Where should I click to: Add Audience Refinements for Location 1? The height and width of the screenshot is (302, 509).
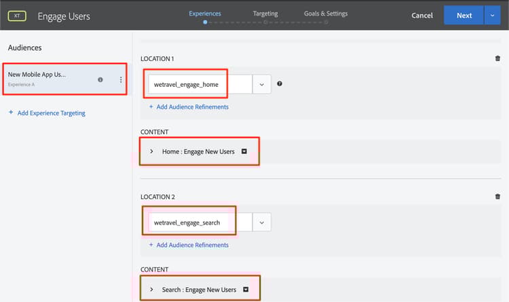point(192,107)
